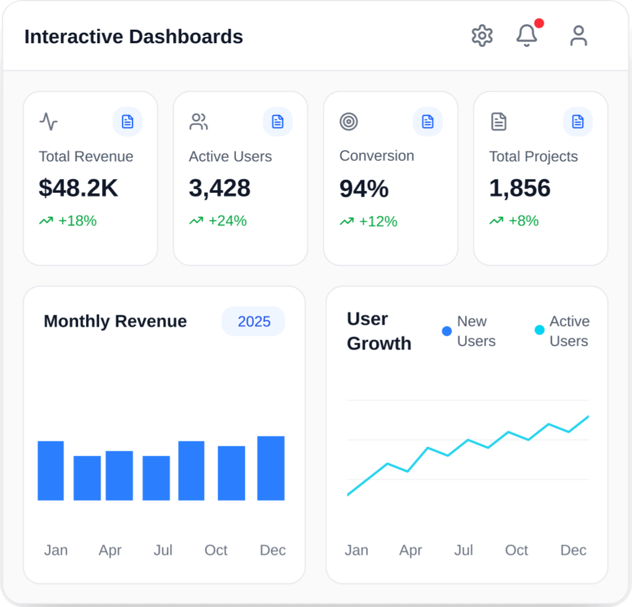Viewport: 632px width, 607px height.
Task: Click the Active Users report document icon
Action: [278, 122]
